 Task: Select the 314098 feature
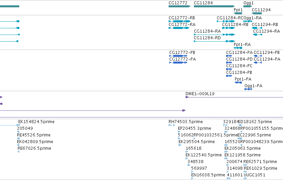[227, 172]
